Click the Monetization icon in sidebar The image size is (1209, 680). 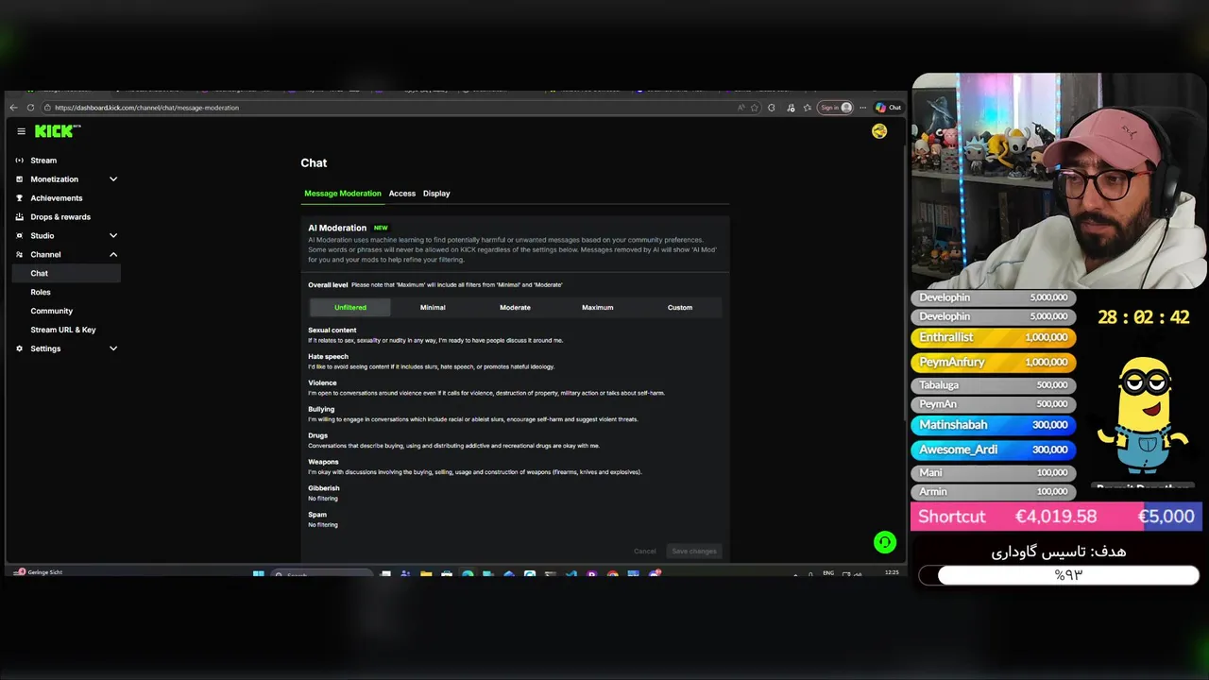coord(20,179)
